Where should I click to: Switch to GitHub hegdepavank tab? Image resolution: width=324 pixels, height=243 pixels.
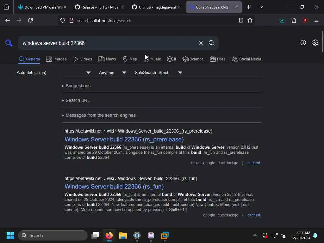coord(156,7)
